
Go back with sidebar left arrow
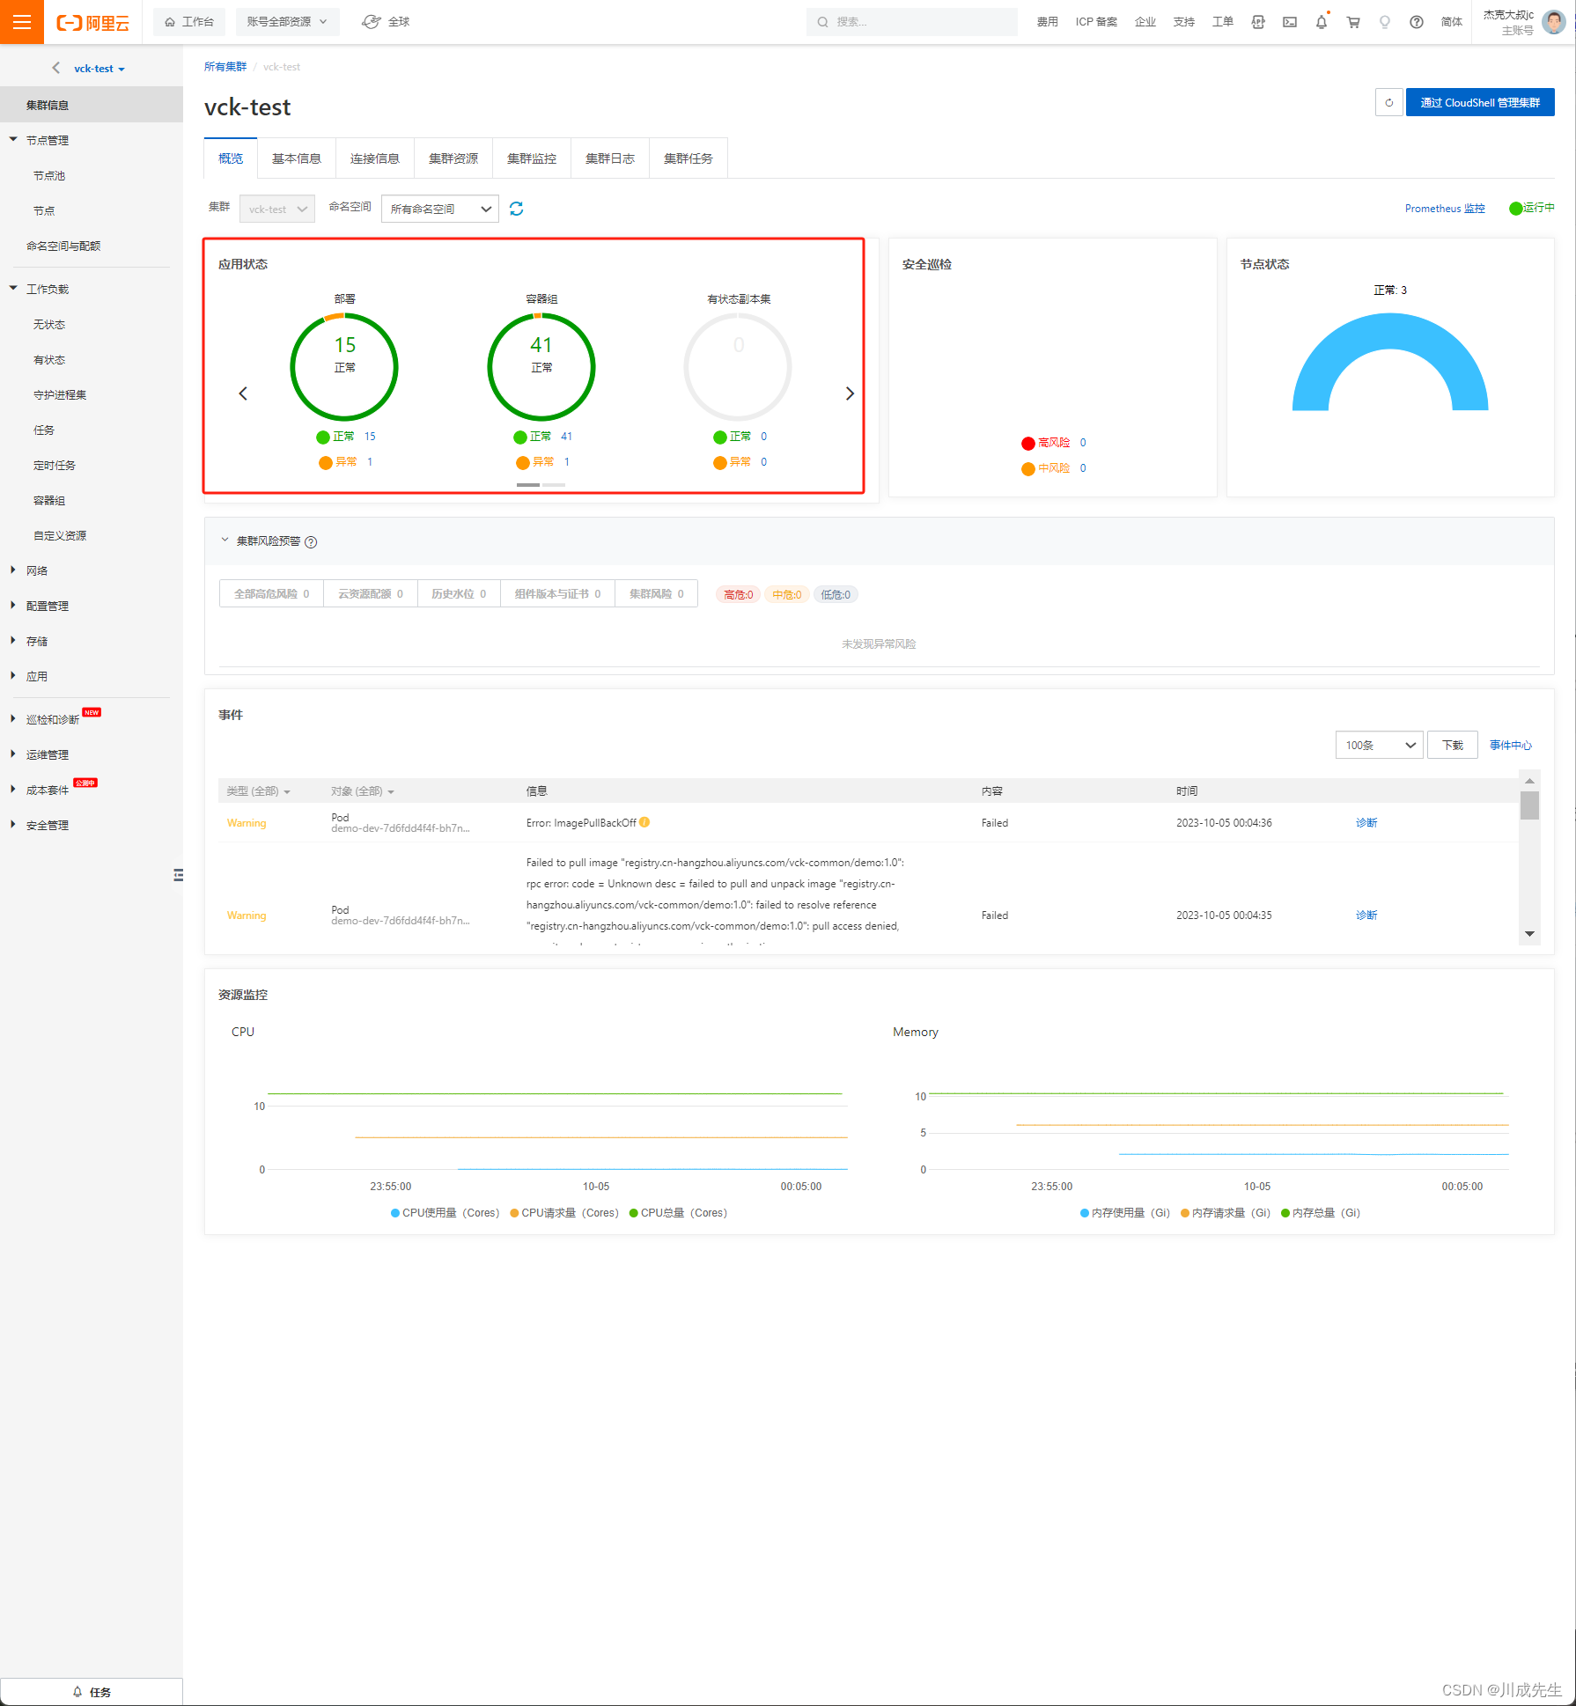click(56, 68)
